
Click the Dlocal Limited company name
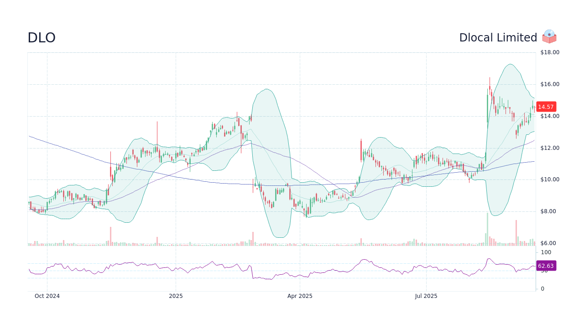coord(498,38)
